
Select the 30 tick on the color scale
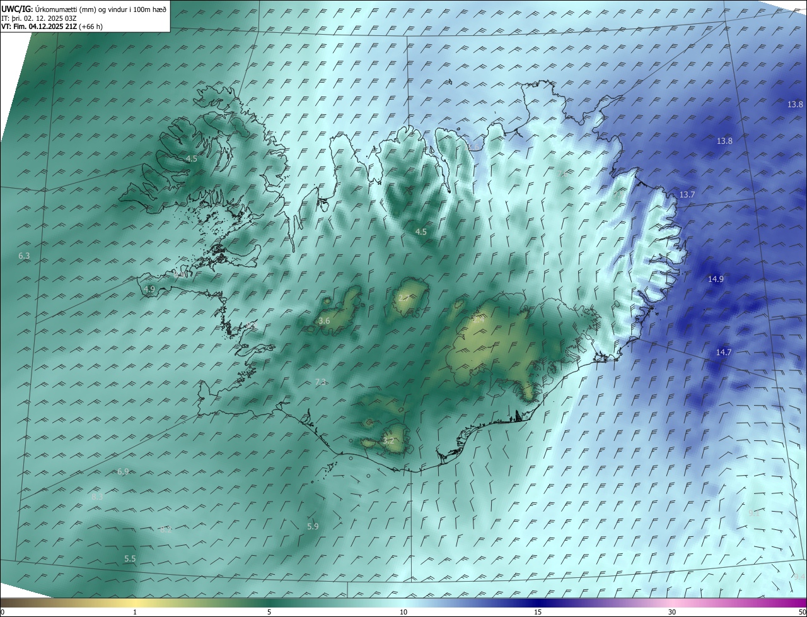[x=672, y=613]
